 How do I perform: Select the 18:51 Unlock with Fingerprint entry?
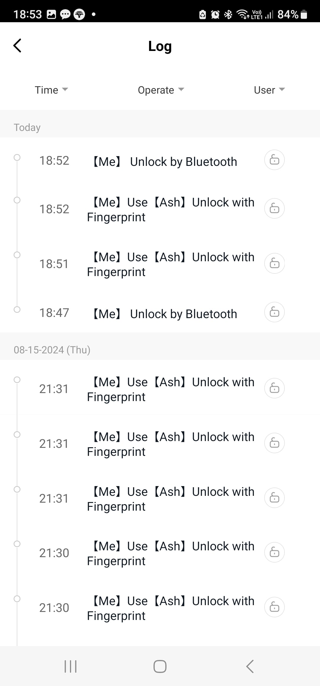[x=171, y=264]
